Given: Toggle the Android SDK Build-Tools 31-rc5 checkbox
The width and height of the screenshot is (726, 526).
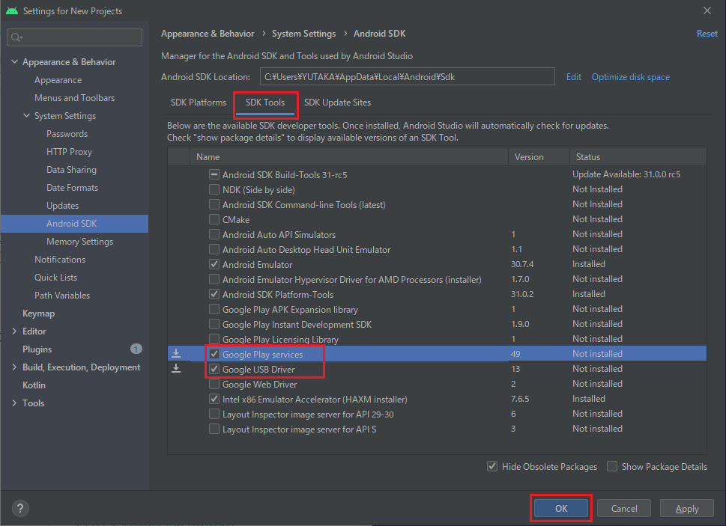Looking at the screenshot, I should click(214, 175).
